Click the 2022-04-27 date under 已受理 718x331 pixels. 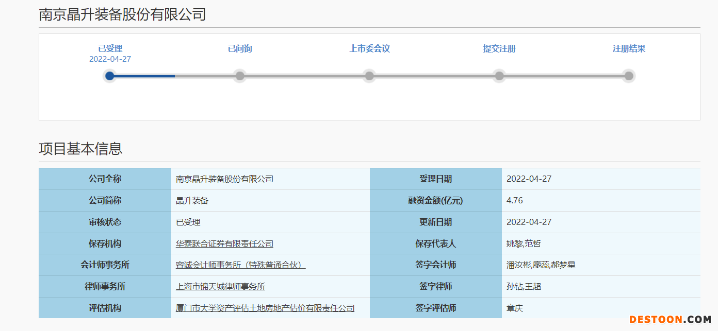(x=110, y=59)
